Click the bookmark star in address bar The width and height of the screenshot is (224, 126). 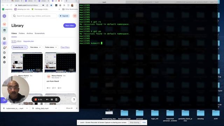click(x=51, y=5)
